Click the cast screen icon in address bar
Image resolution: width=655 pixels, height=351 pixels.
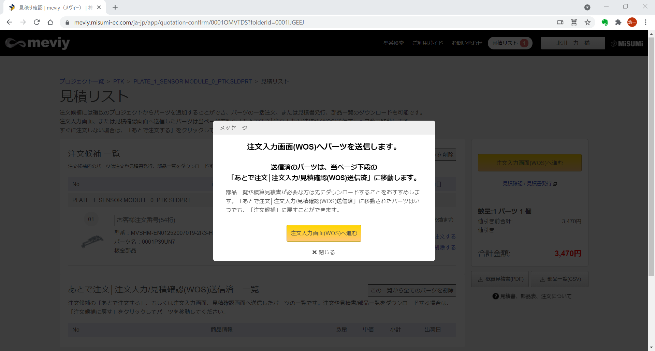[560, 22]
